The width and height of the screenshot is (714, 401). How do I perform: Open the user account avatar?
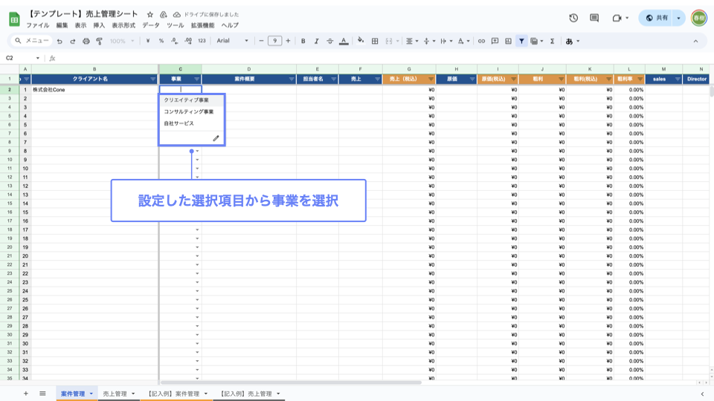click(699, 18)
